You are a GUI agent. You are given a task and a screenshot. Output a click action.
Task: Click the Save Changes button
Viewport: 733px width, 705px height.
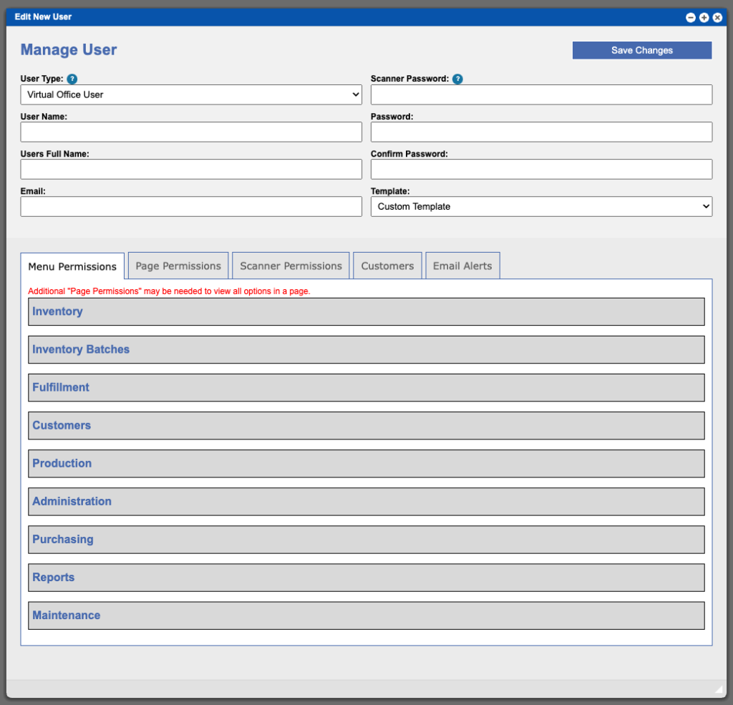[641, 50]
